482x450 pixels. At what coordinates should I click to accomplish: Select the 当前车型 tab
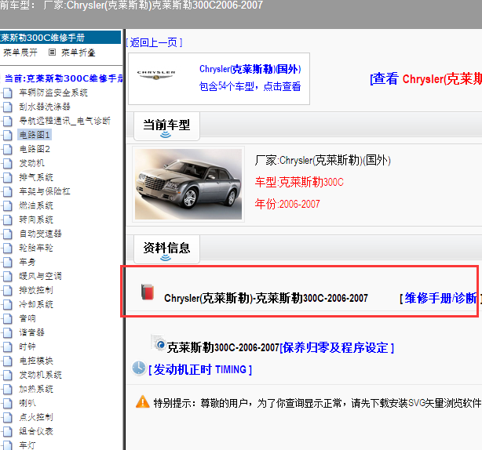(x=166, y=126)
